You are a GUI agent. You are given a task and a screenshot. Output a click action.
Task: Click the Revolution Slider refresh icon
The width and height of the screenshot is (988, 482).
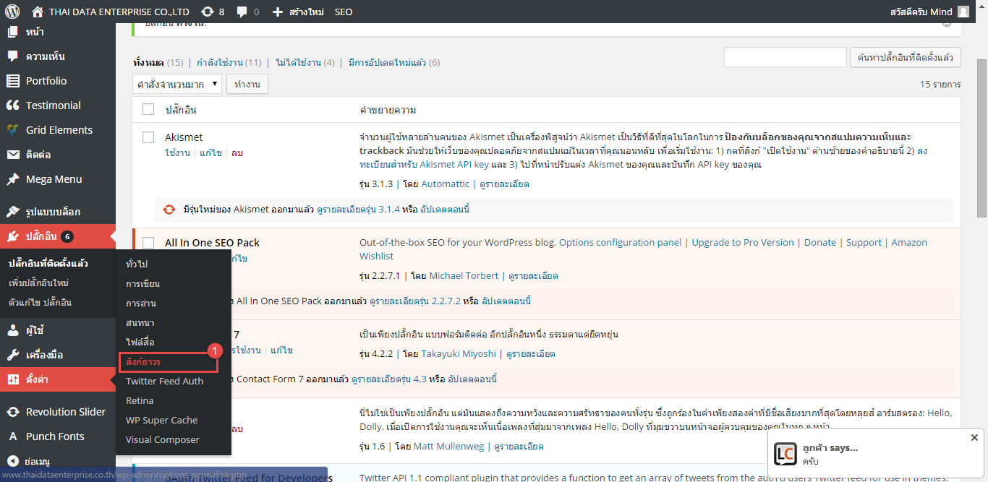[x=12, y=412]
